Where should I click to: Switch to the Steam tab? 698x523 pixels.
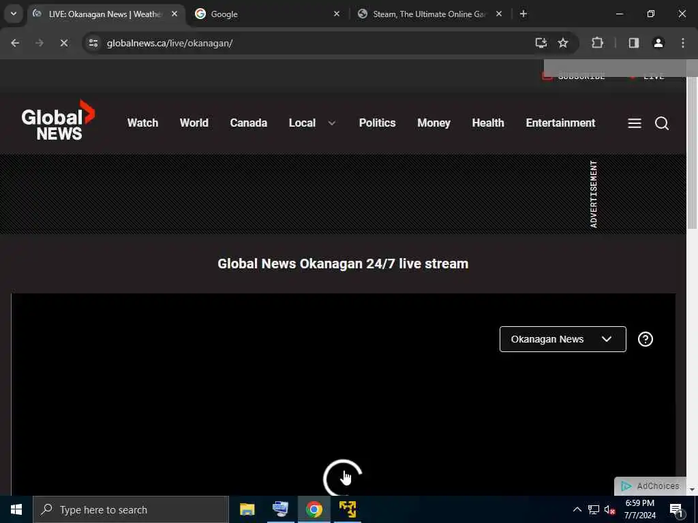click(429, 14)
